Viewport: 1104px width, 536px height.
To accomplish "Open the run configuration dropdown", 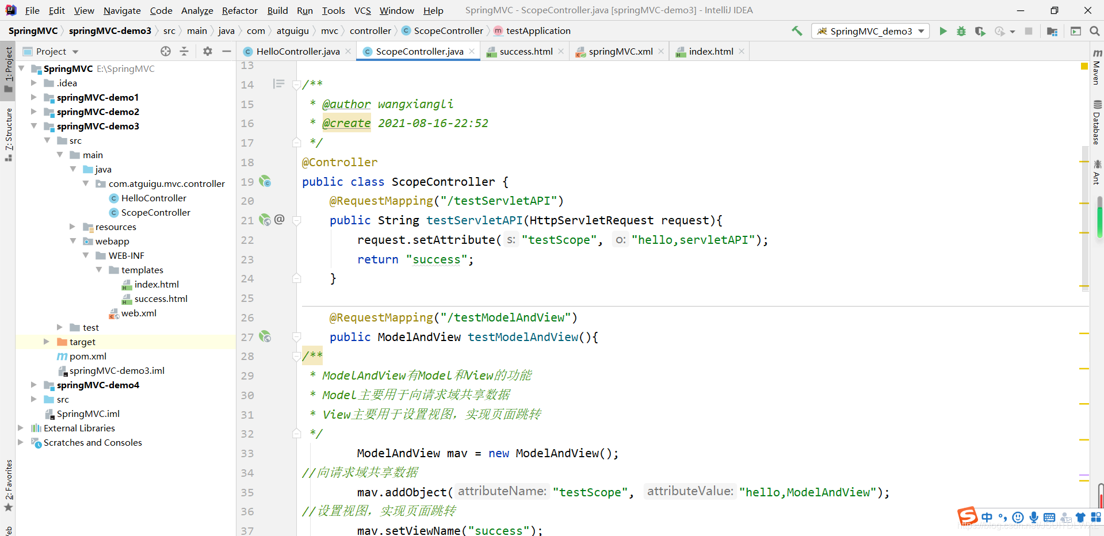I will point(922,31).
